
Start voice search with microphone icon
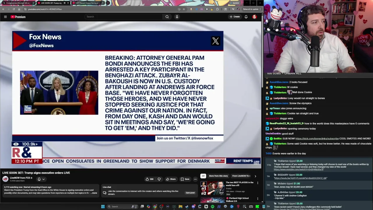[177, 17]
